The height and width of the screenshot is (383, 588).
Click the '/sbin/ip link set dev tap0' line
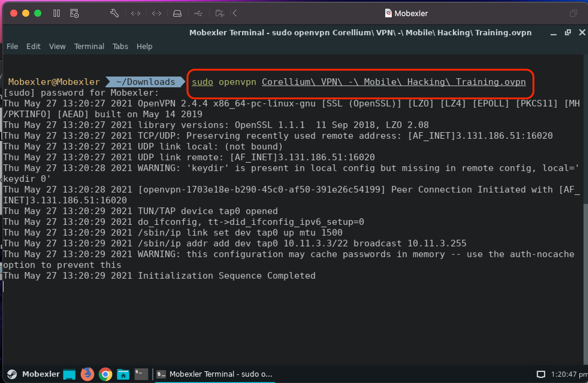173,233
